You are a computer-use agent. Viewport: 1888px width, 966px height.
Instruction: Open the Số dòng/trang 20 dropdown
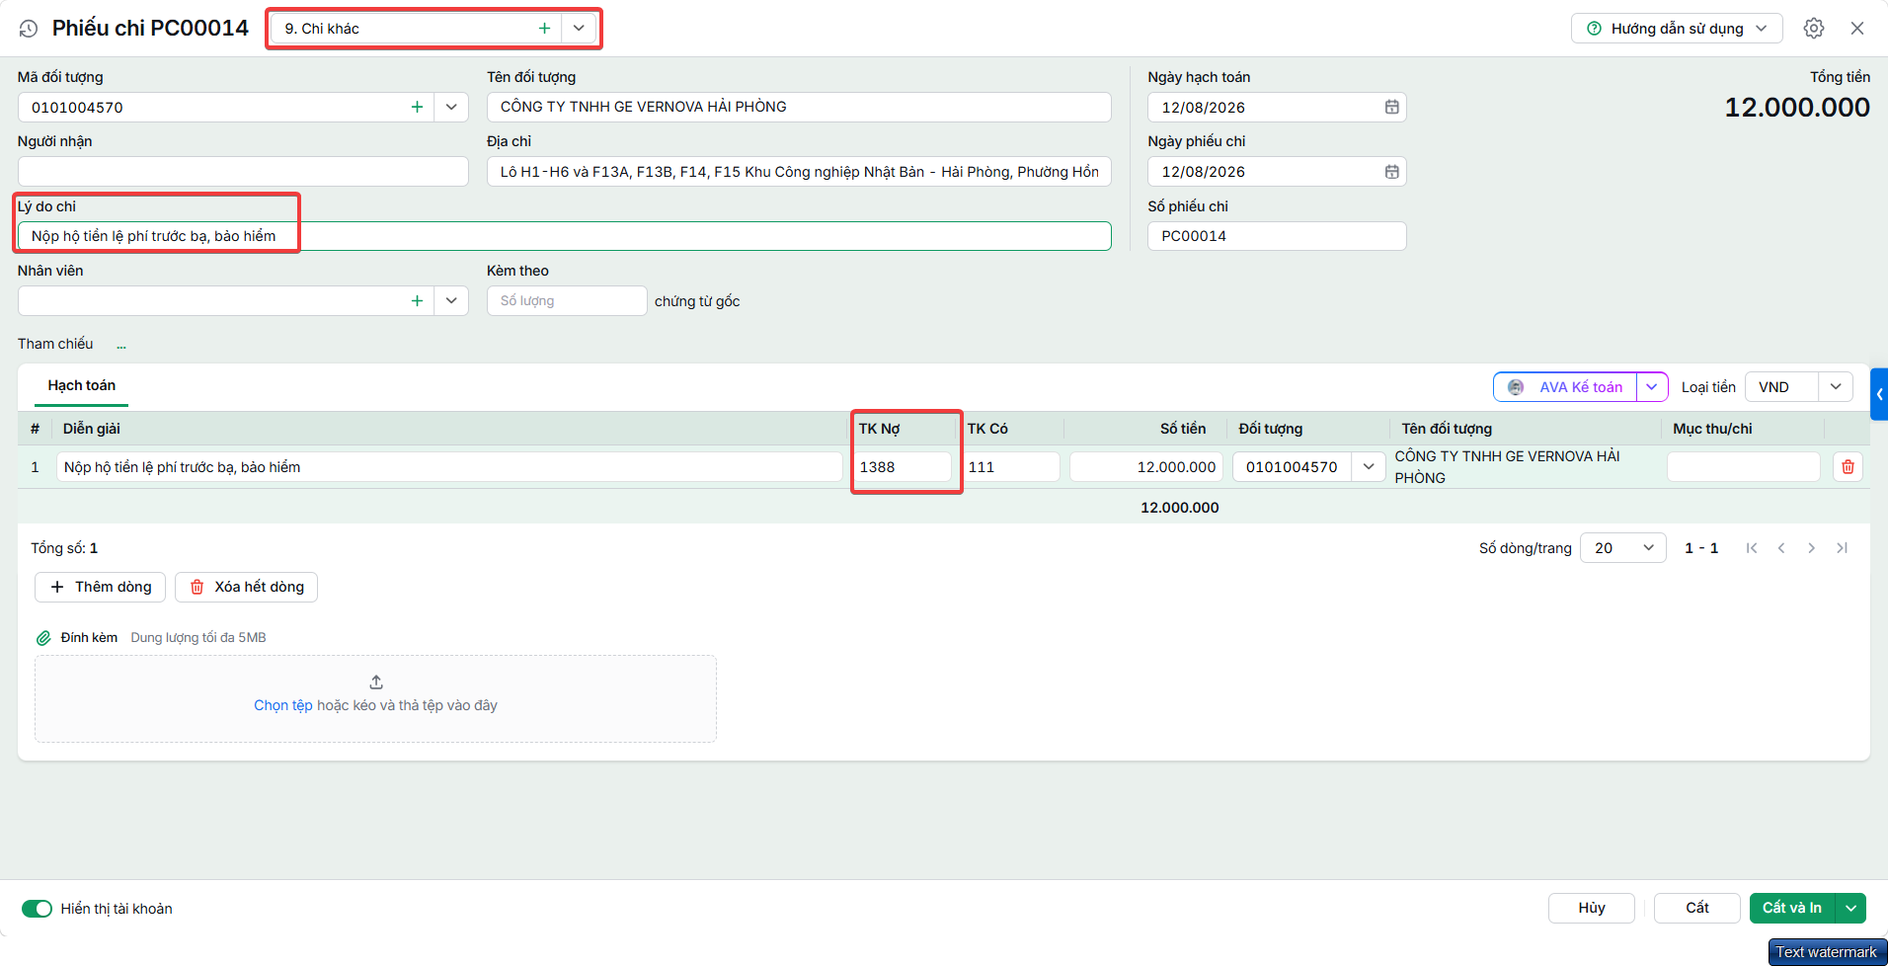tap(1622, 548)
